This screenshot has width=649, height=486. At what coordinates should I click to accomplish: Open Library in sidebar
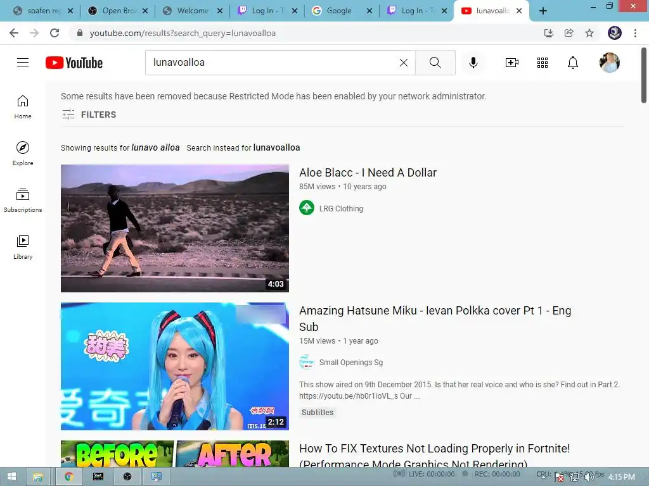[23, 247]
